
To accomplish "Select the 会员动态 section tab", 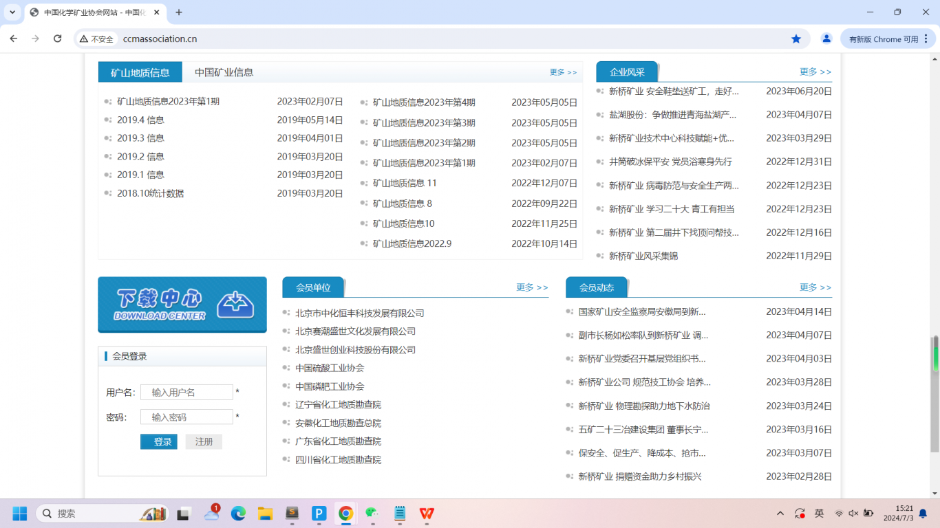I will pos(597,287).
